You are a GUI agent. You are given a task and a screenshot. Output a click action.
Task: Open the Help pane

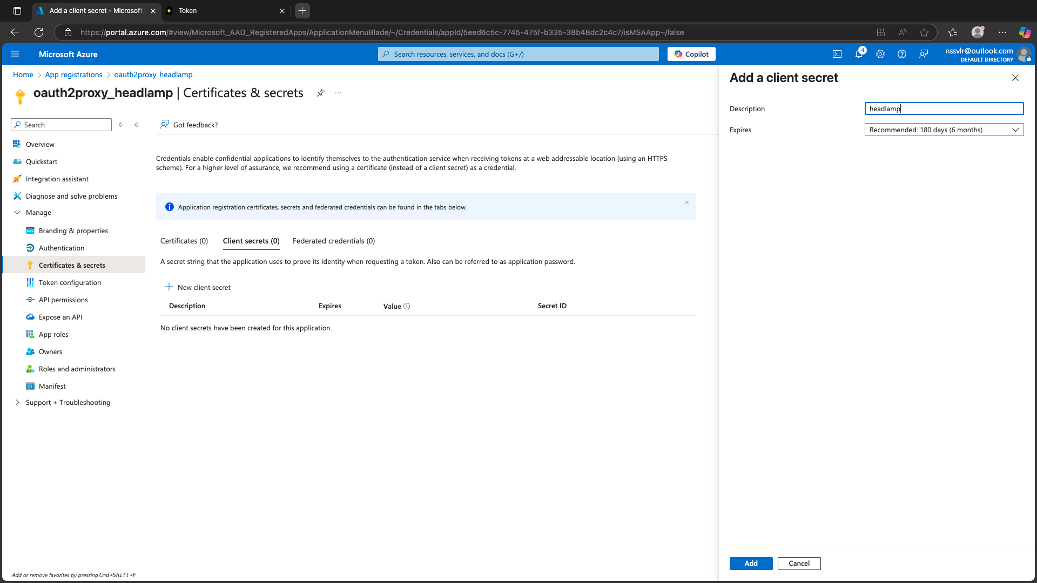tap(901, 54)
